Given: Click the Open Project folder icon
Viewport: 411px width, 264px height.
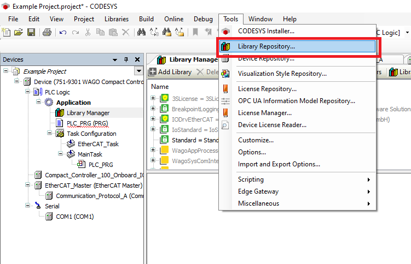Looking at the screenshot, I should (19, 32).
